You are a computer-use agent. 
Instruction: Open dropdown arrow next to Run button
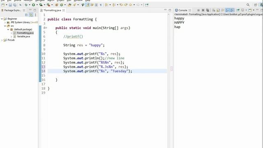click(x=37, y=5)
